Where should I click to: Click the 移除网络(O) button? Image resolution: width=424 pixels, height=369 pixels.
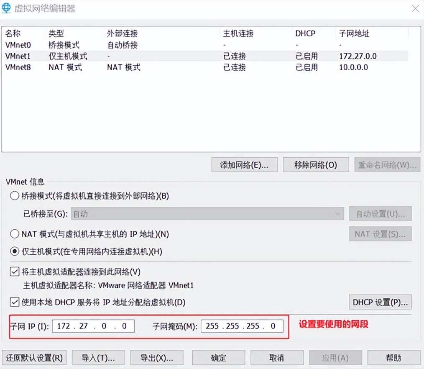pos(316,164)
